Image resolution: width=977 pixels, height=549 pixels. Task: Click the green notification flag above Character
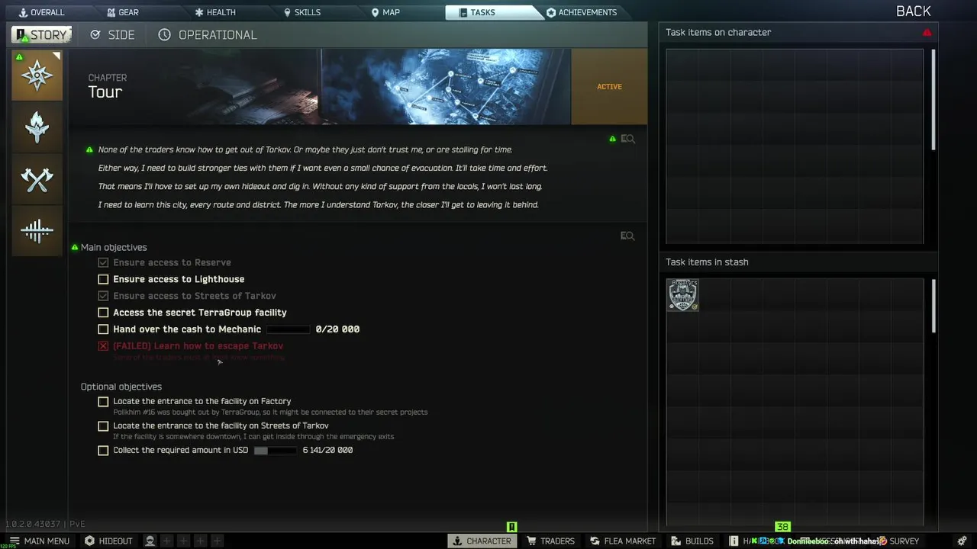[x=512, y=527]
